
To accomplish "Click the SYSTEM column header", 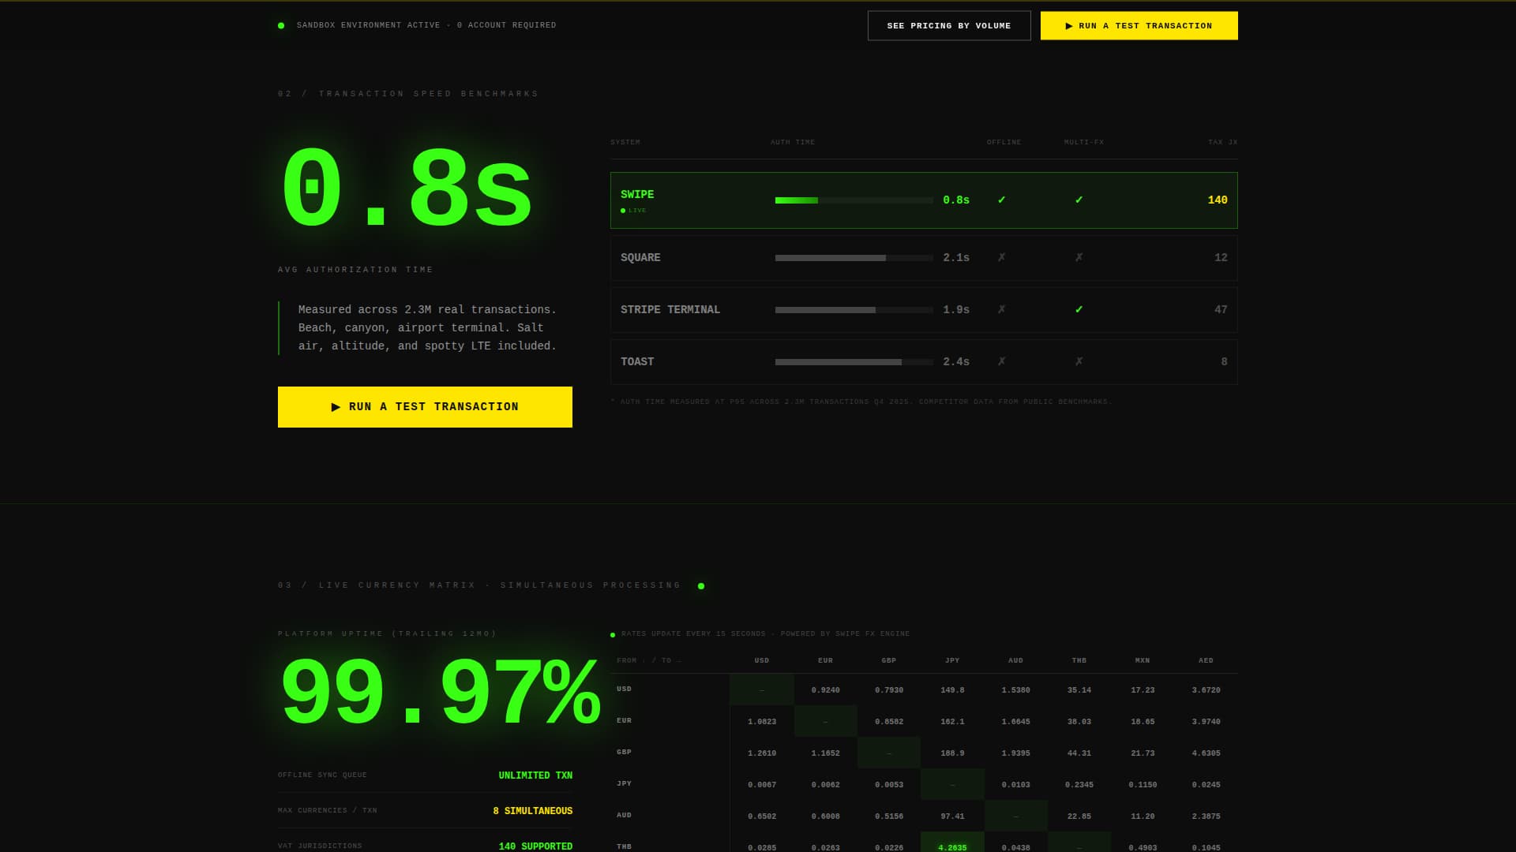I will [x=625, y=143].
